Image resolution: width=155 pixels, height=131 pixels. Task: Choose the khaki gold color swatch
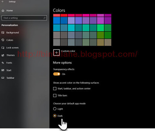click(x=100, y=42)
